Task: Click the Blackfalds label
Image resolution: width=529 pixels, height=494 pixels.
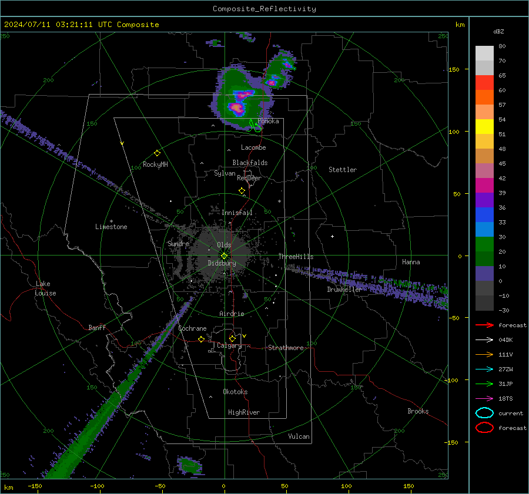Action: click(x=250, y=163)
